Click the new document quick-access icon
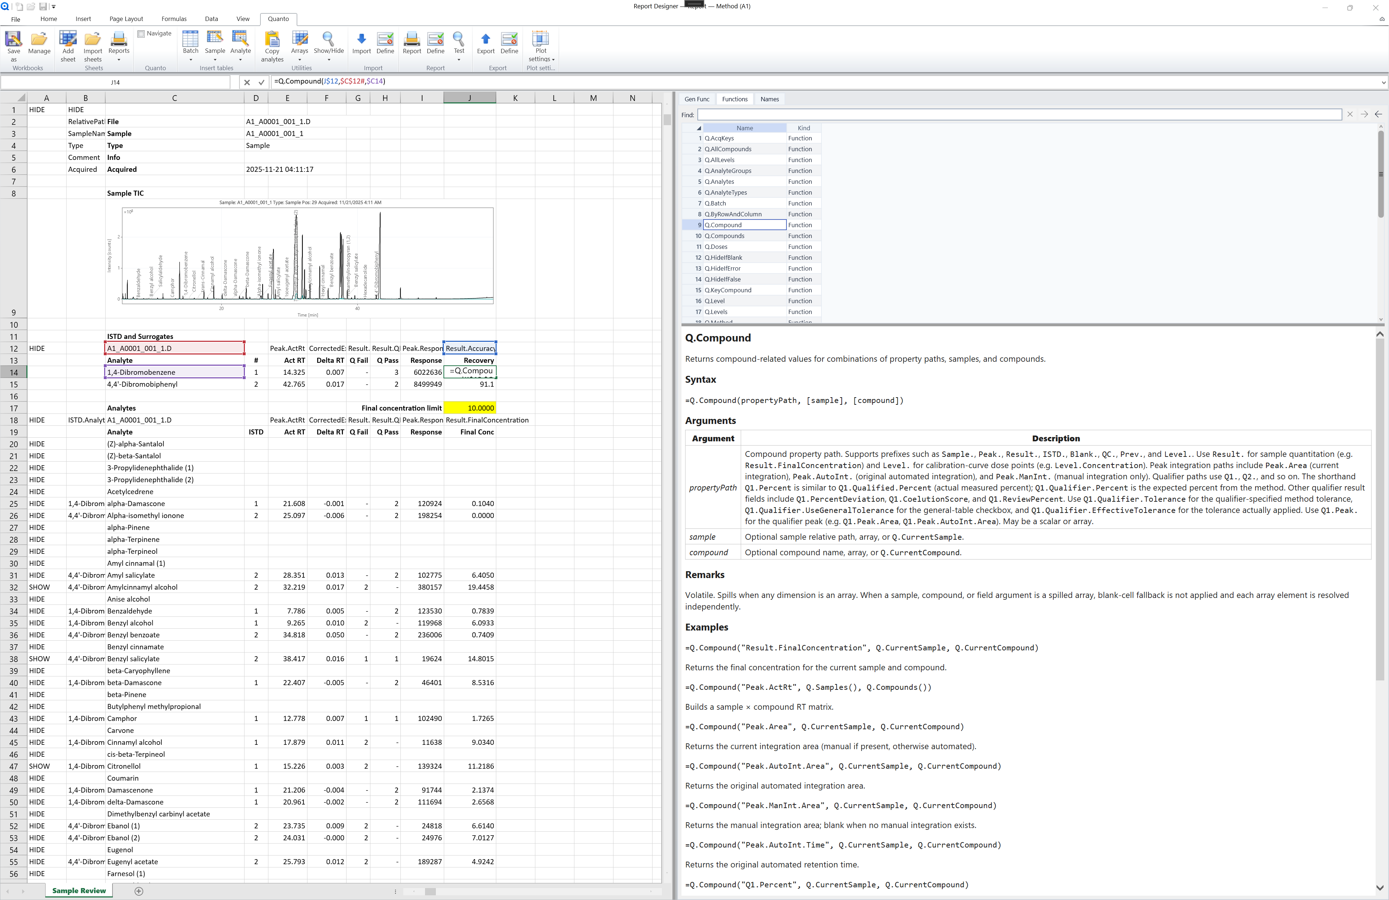Screen dimensions: 1389x900 pos(19,7)
